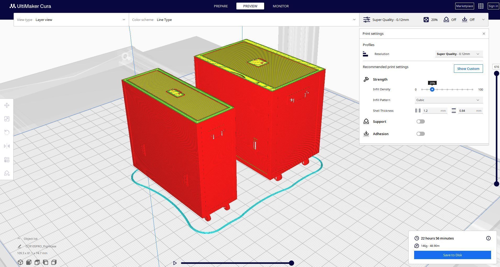The image size is (500, 267).
Task: Select CCR10SPRO_flightcase in object list
Action: 41,246
